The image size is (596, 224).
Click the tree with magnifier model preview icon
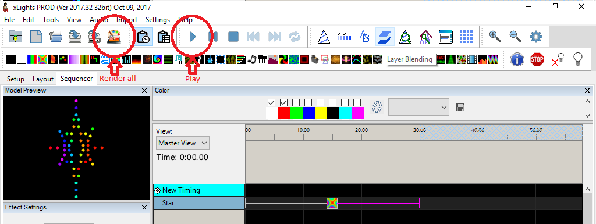(406, 37)
